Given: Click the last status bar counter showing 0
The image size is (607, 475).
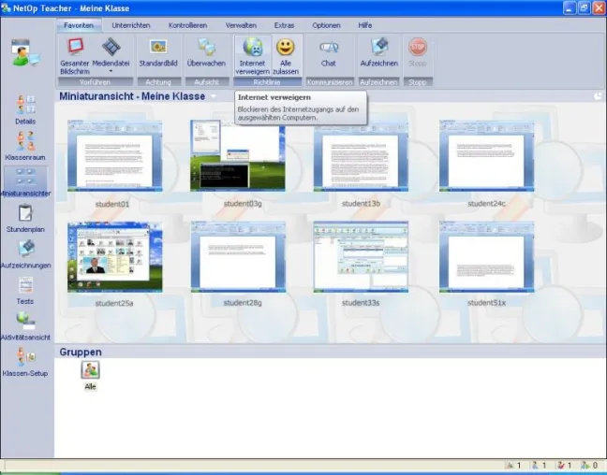Looking at the screenshot, I should (x=589, y=466).
